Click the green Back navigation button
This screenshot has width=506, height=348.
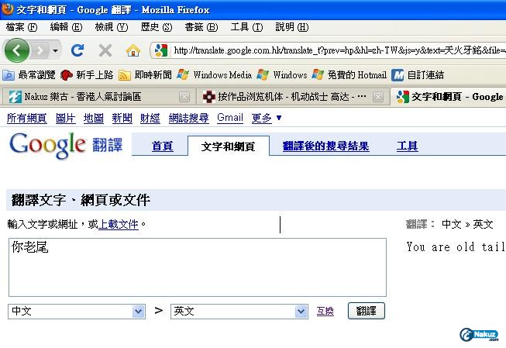17,50
